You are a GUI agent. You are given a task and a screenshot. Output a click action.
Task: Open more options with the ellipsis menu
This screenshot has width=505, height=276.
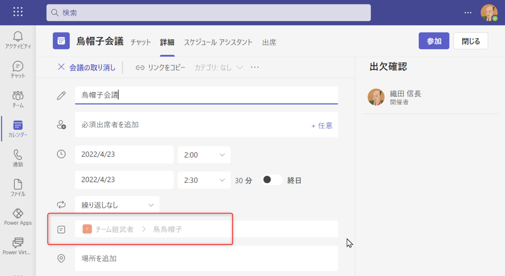coord(254,67)
